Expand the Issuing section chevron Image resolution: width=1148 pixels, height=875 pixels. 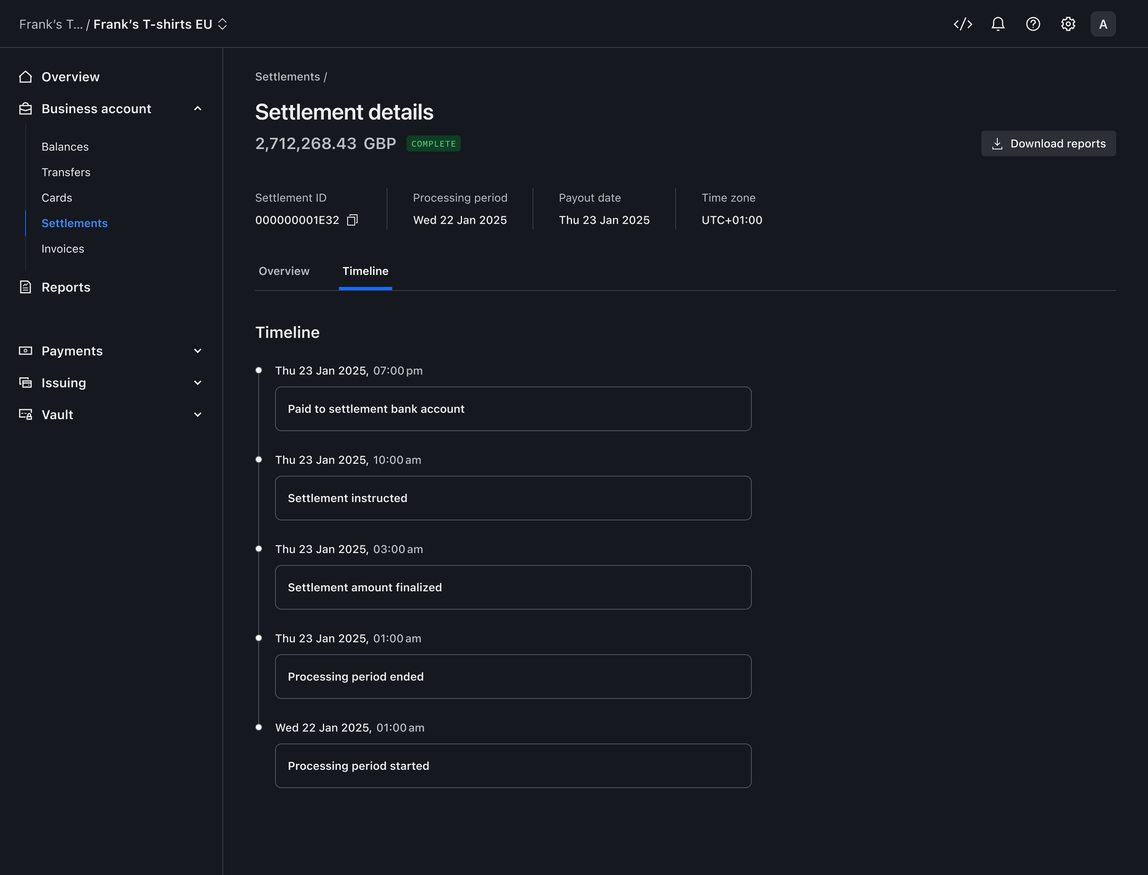(x=197, y=382)
